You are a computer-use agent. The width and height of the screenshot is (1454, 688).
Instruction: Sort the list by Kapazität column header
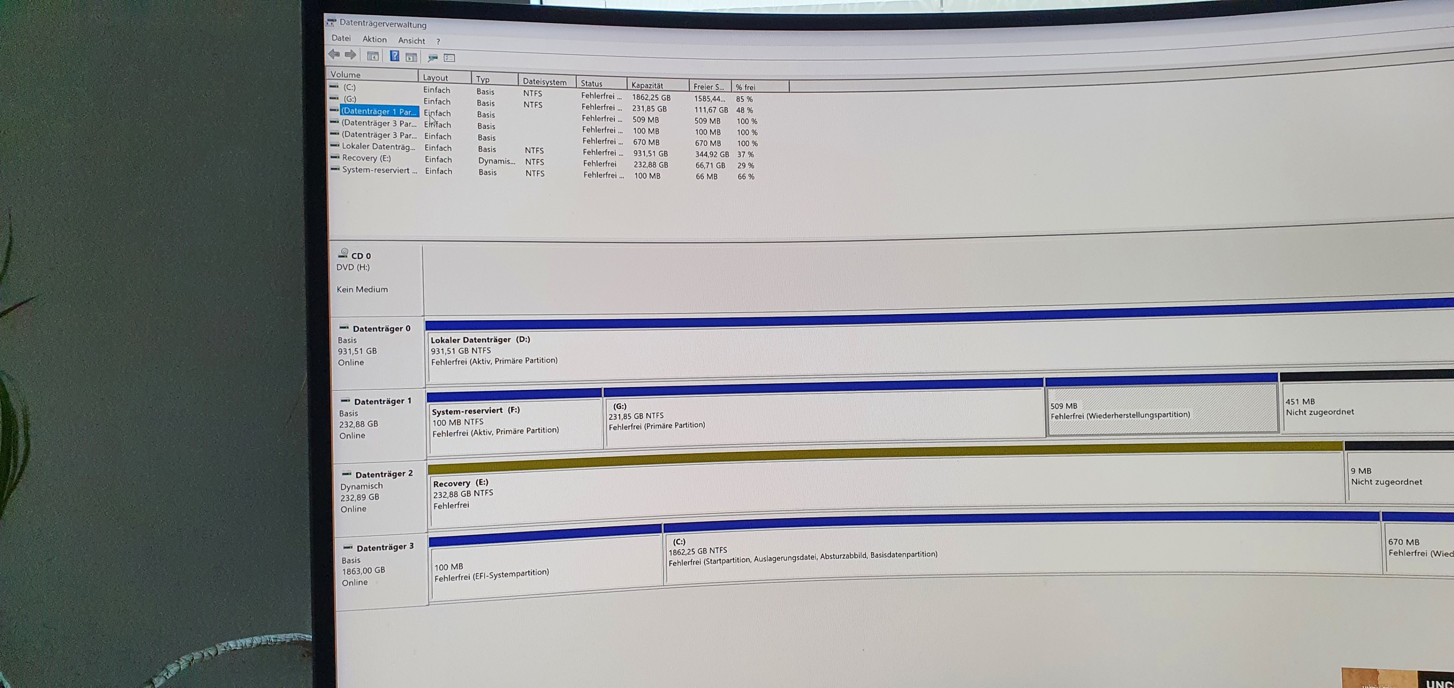(647, 86)
